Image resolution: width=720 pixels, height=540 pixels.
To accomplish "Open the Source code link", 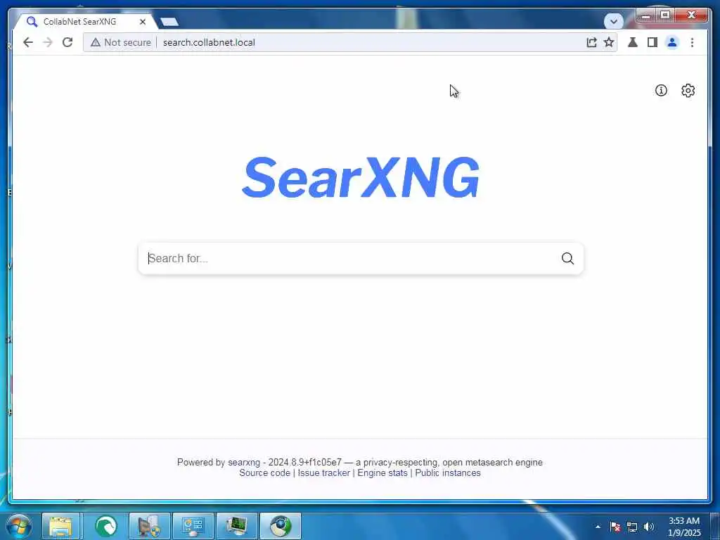I will pyautogui.click(x=264, y=473).
